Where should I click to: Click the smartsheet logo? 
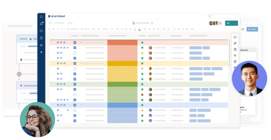(57, 16)
